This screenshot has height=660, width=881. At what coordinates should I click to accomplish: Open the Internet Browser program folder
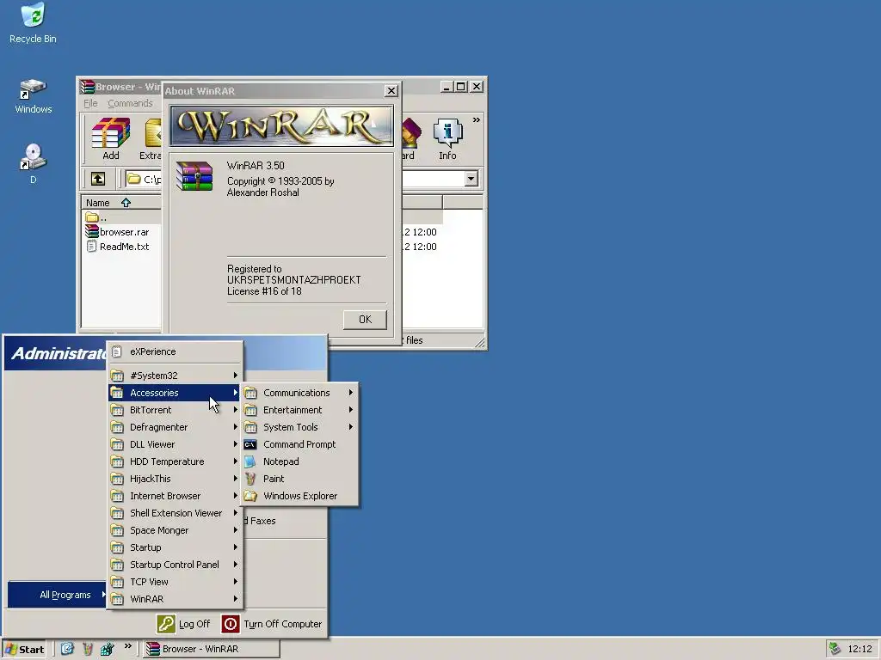tap(175, 496)
